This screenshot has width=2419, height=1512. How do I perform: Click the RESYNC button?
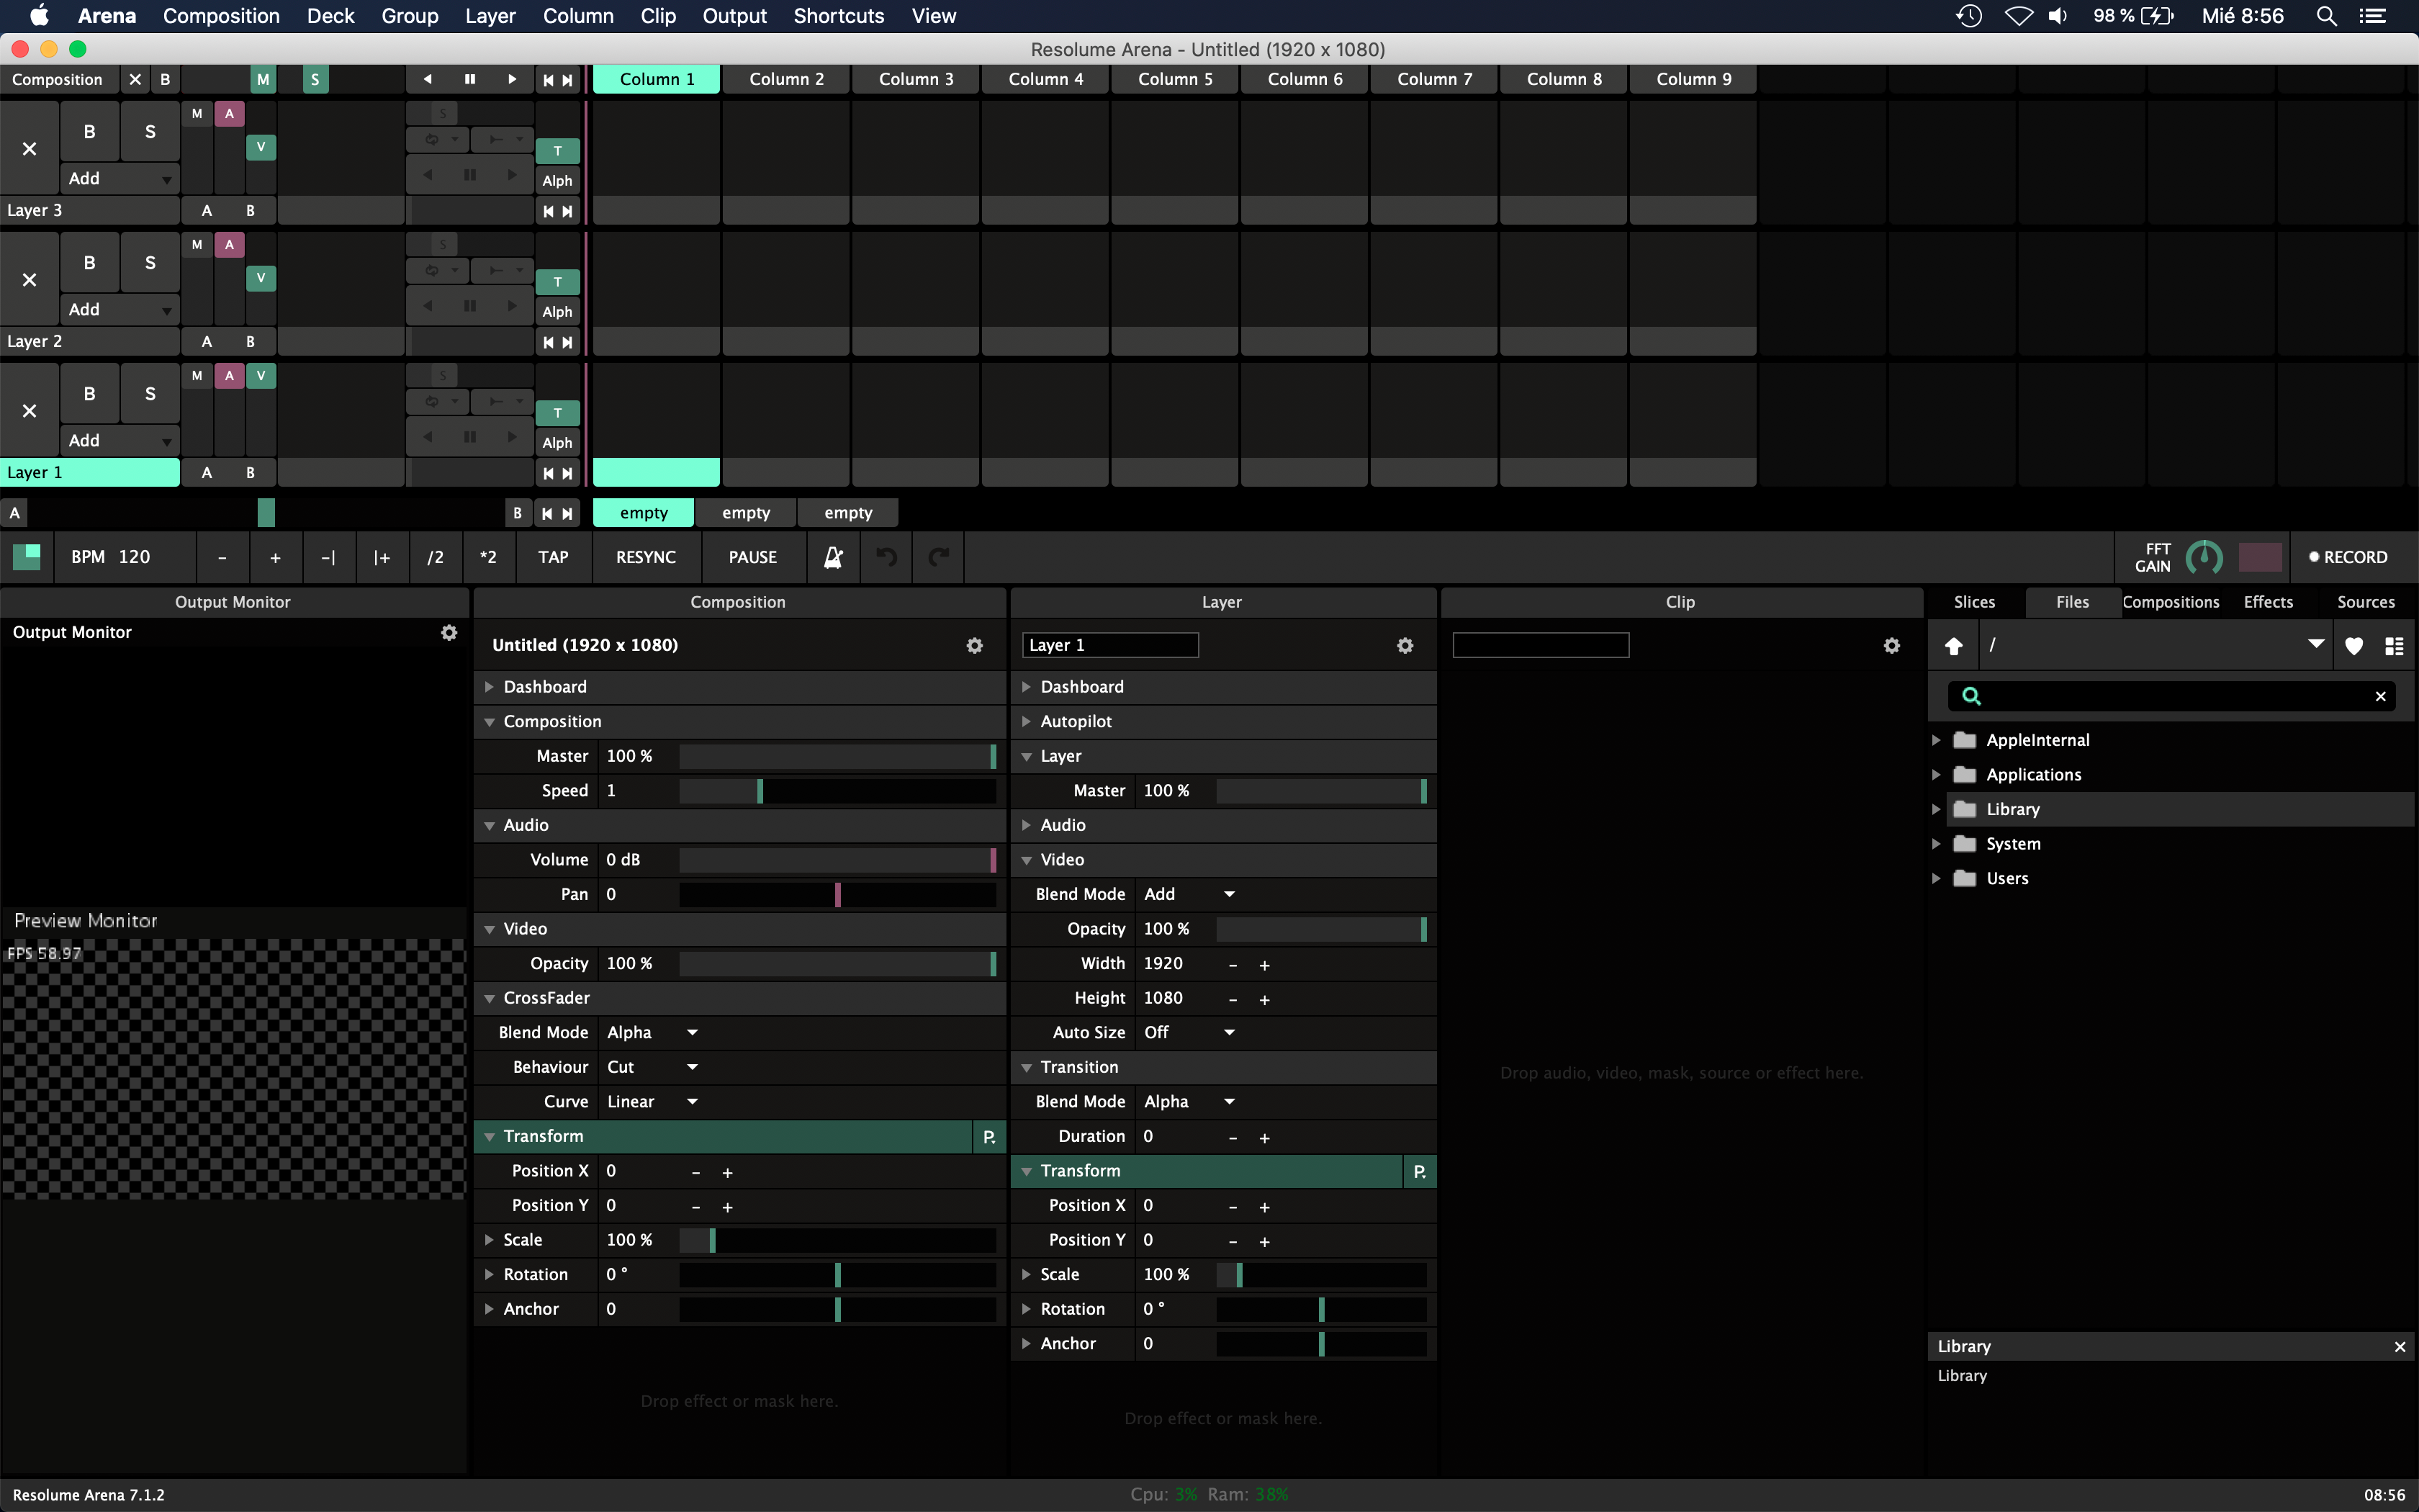646,557
